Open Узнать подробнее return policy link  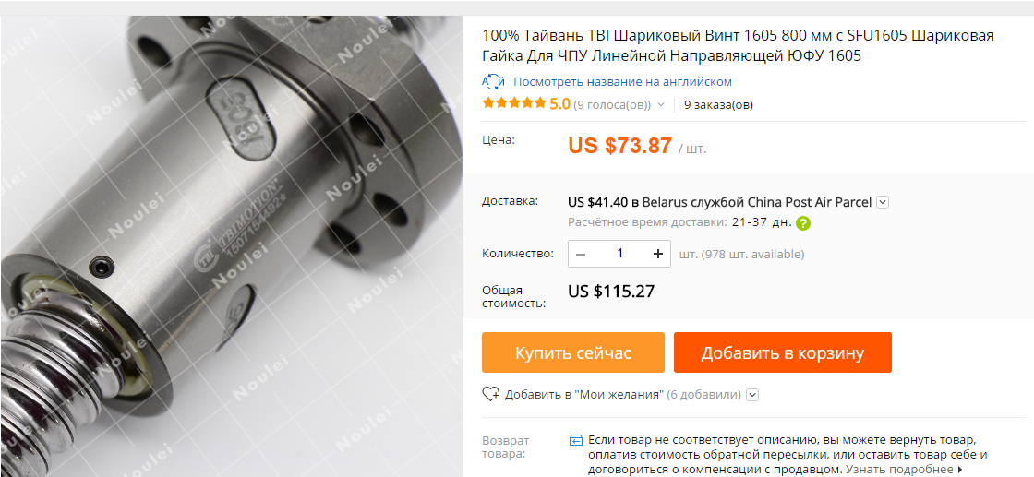[x=905, y=470]
